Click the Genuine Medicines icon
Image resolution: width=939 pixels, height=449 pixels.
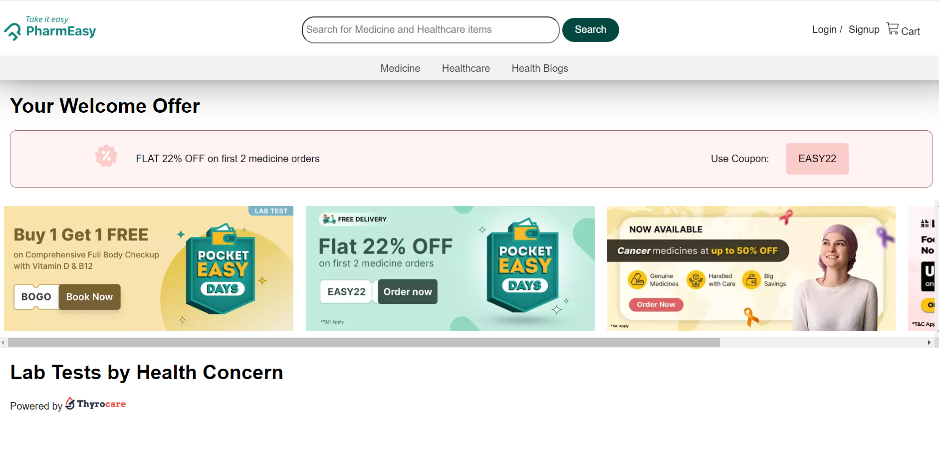click(637, 280)
